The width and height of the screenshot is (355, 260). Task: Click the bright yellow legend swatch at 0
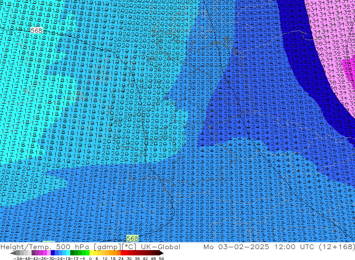[92, 253]
